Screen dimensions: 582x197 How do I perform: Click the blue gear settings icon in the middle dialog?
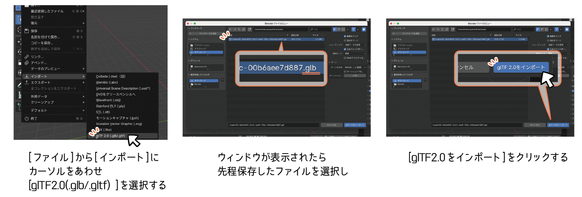click(x=364, y=29)
